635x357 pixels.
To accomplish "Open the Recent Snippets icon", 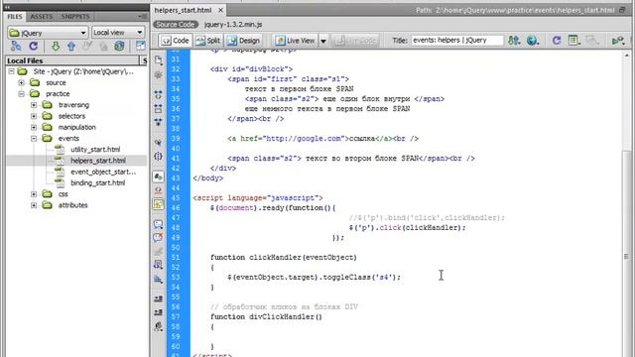I will pos(159,265).
